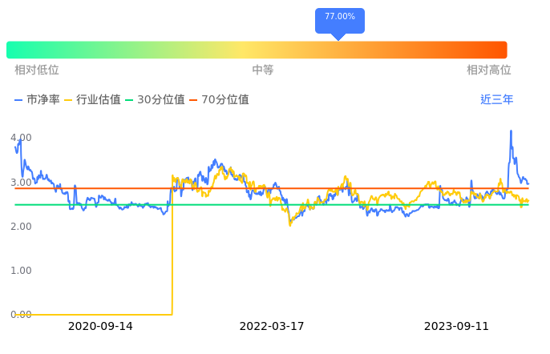Open the 近三年 time range selector
The height and width of the screenshot is (354, 550).
pyautogui.click(x=496, y=100)
